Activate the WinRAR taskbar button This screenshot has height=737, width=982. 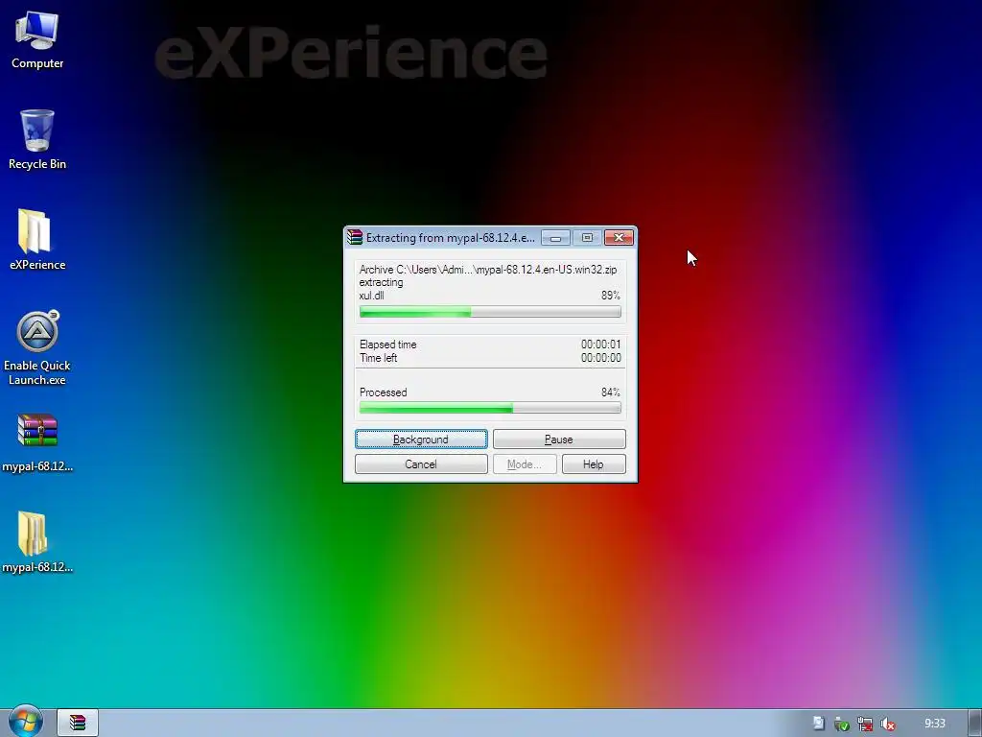(78, 723)
